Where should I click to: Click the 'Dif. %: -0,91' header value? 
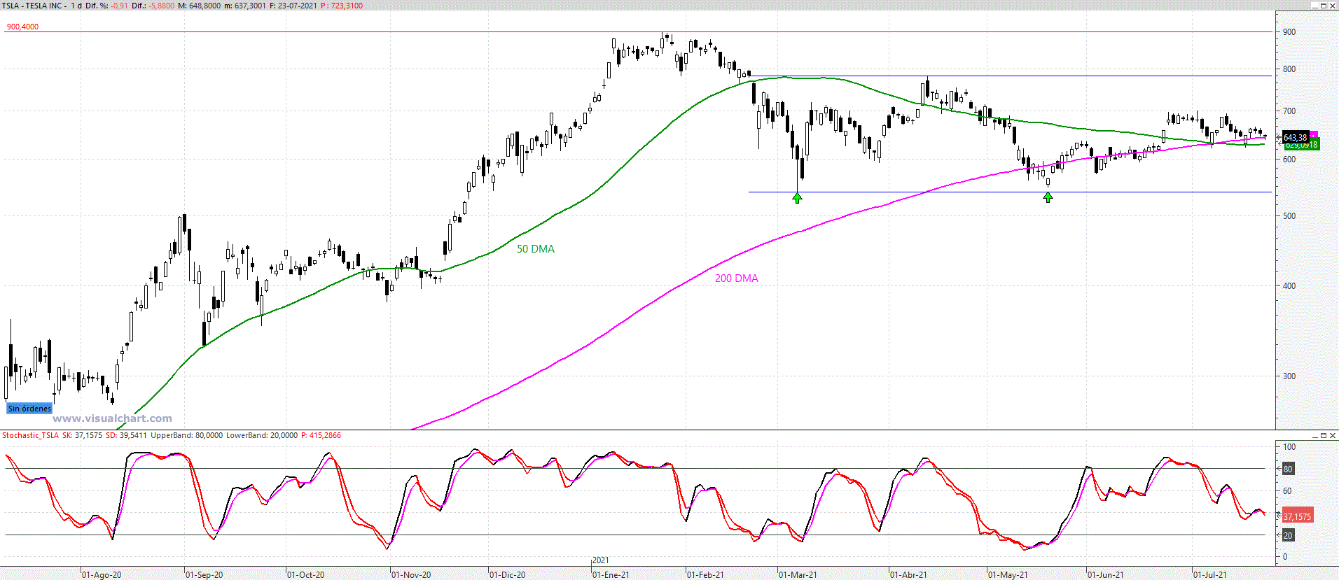click(106, 6)
